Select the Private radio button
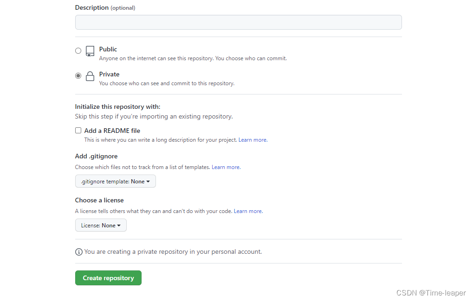Screen dimensions: 473x301 [78, 75]
